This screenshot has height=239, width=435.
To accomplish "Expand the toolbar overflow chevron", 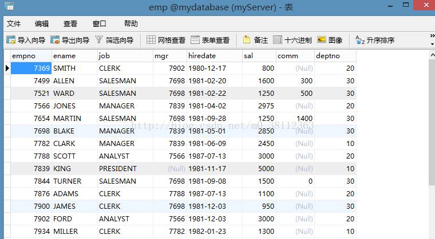I will pyautogui.click(x=432, y=36).
